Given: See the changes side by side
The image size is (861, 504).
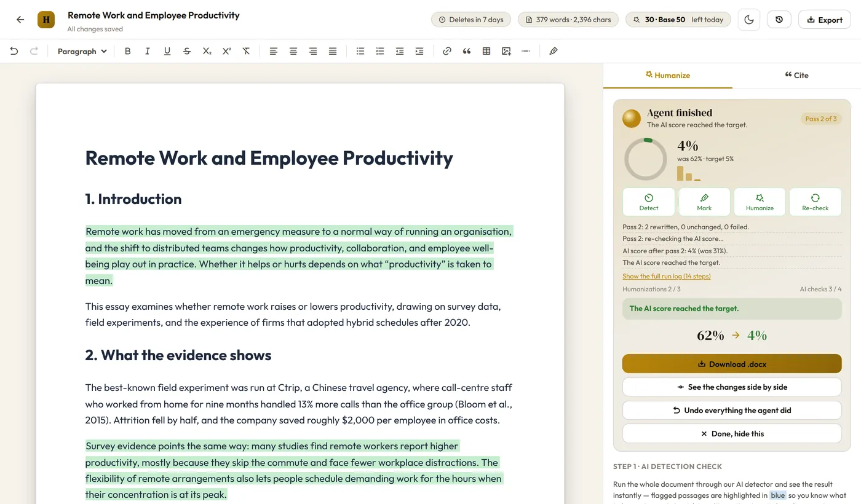Looking at the screenshot, I should tap(732, 387).
